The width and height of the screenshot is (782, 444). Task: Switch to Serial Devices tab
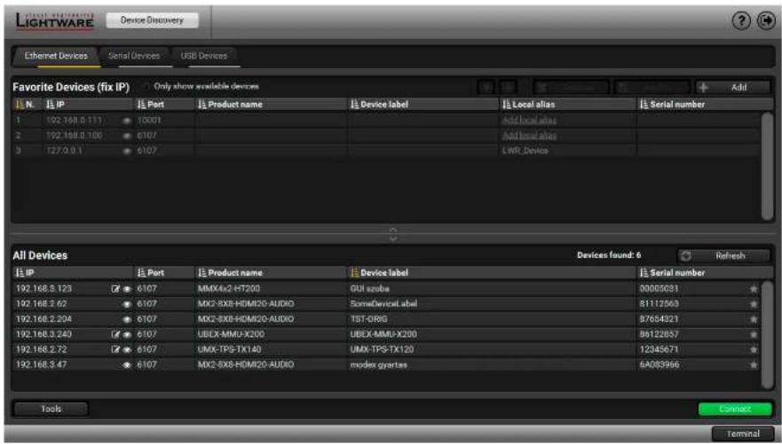click(x=134, y=56)
